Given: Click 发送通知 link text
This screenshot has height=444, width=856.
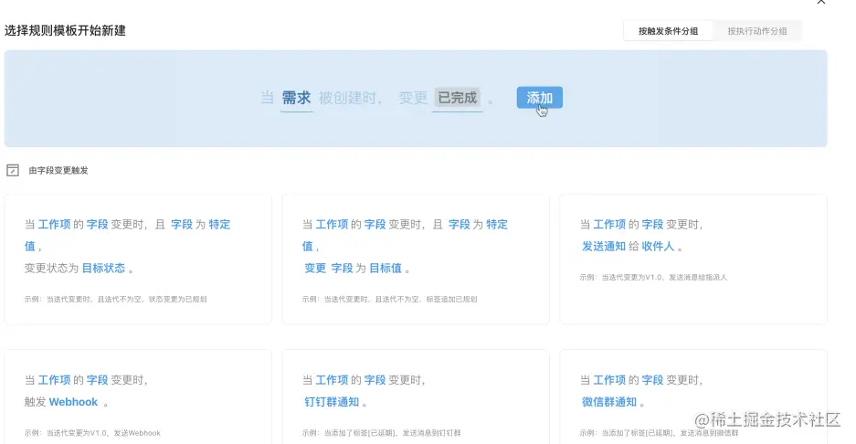Looking at the screenshot, I should click(x=604, y=247).
